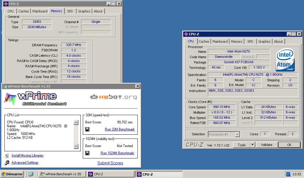The image size is (304, 178).
Task: Click Name field Intel Atom N270
Action: [239, 51]
